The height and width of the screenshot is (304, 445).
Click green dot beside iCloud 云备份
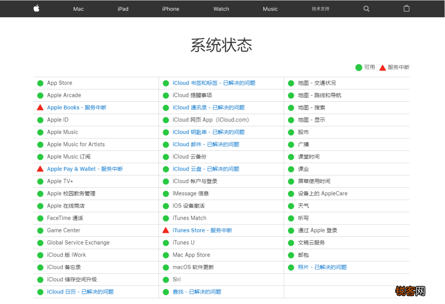click(166, 157)
